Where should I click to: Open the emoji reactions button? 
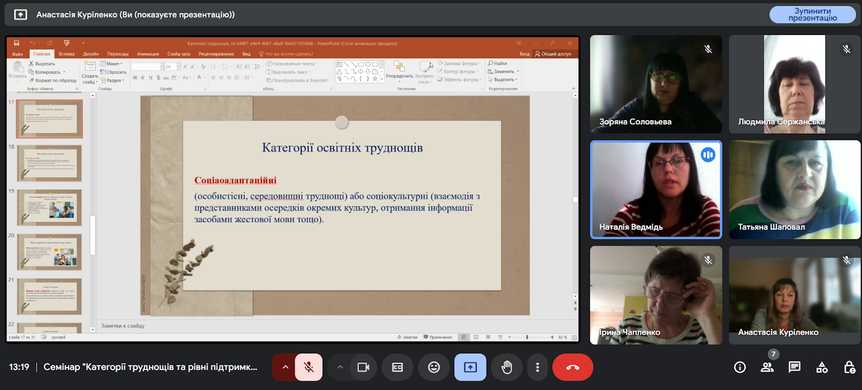tap(434, 367)
